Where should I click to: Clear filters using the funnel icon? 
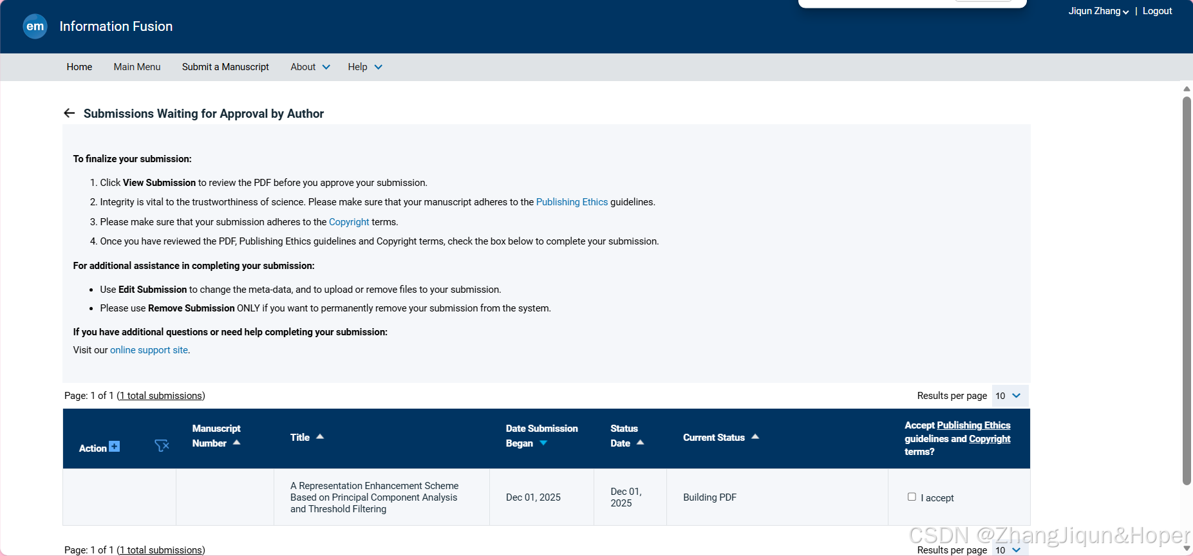click(162, 445)
